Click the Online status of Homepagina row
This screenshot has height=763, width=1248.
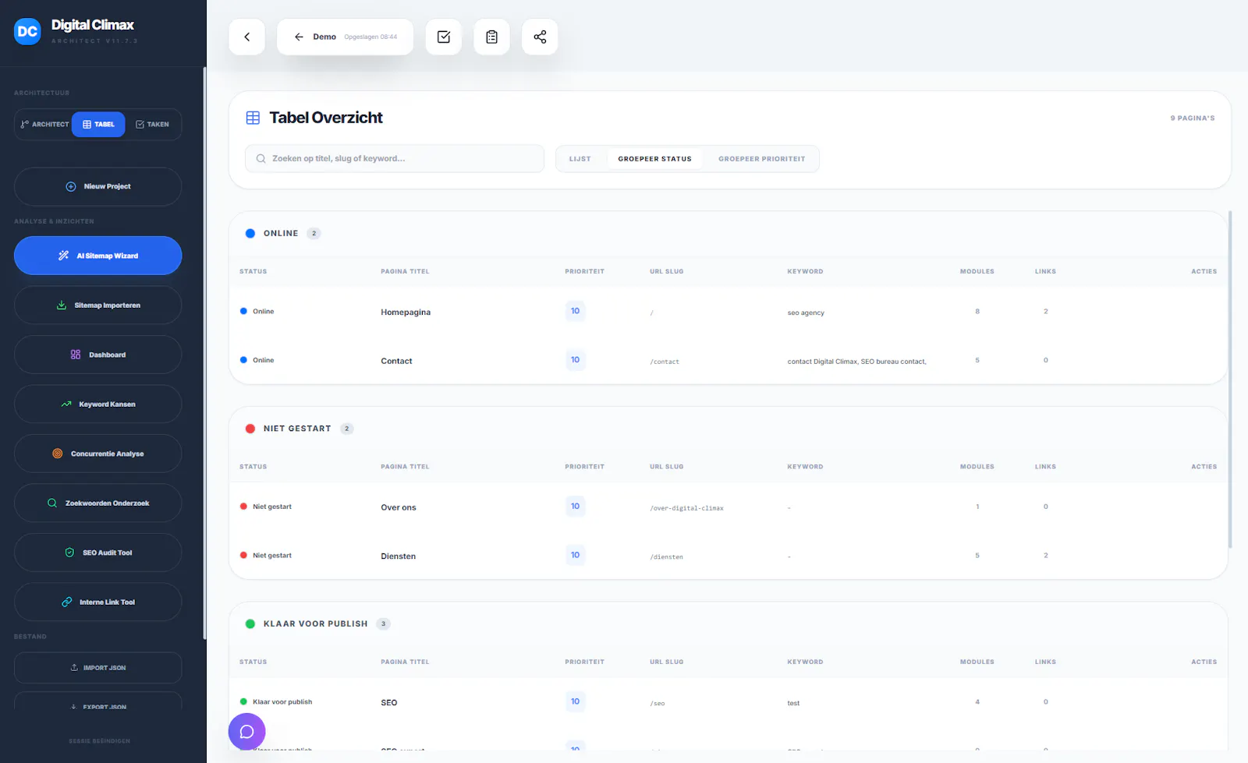[257, 311]
